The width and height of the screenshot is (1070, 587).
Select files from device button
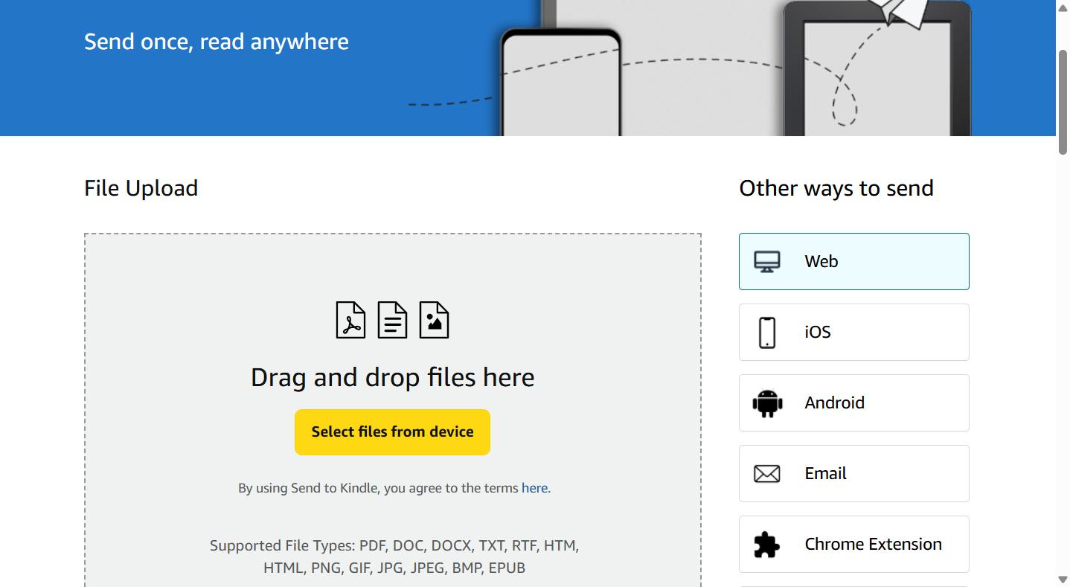pos(392,432)
